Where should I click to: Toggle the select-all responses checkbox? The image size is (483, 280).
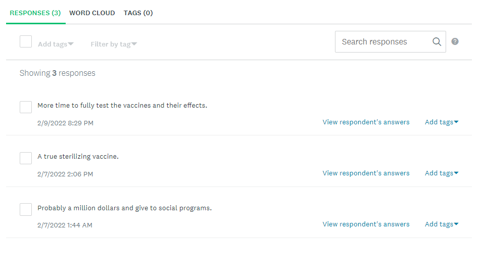[26, 41]
